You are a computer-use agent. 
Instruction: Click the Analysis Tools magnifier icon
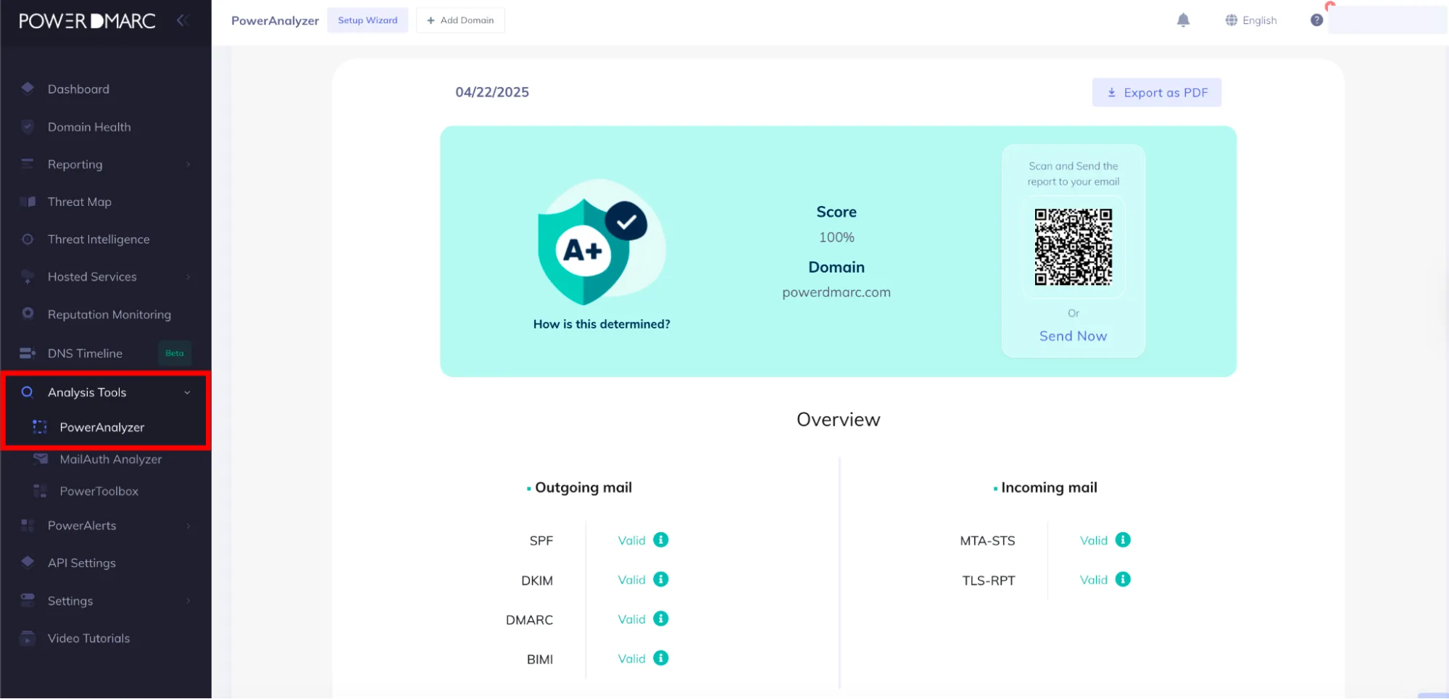click(28, 392)
